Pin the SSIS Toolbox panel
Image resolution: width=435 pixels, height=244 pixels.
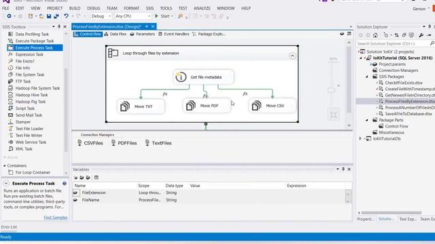(59, 26)
